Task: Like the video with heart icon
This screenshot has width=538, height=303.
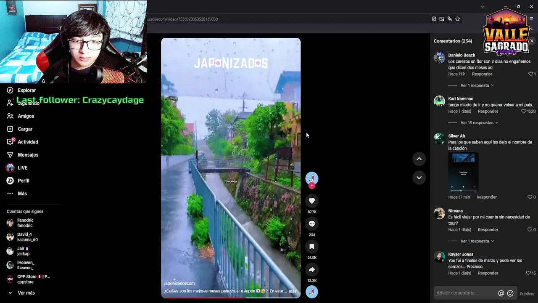Action: [312, 201]
